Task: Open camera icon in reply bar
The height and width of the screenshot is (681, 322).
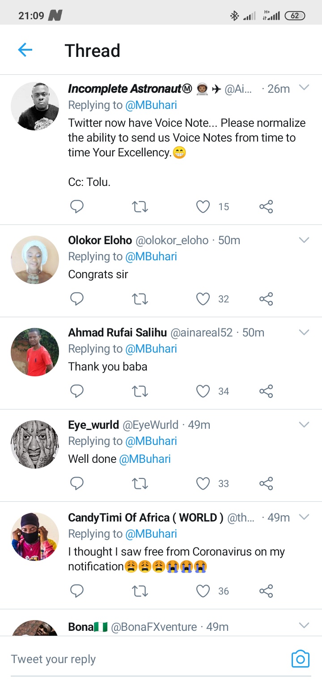Action: coord(300,659)
